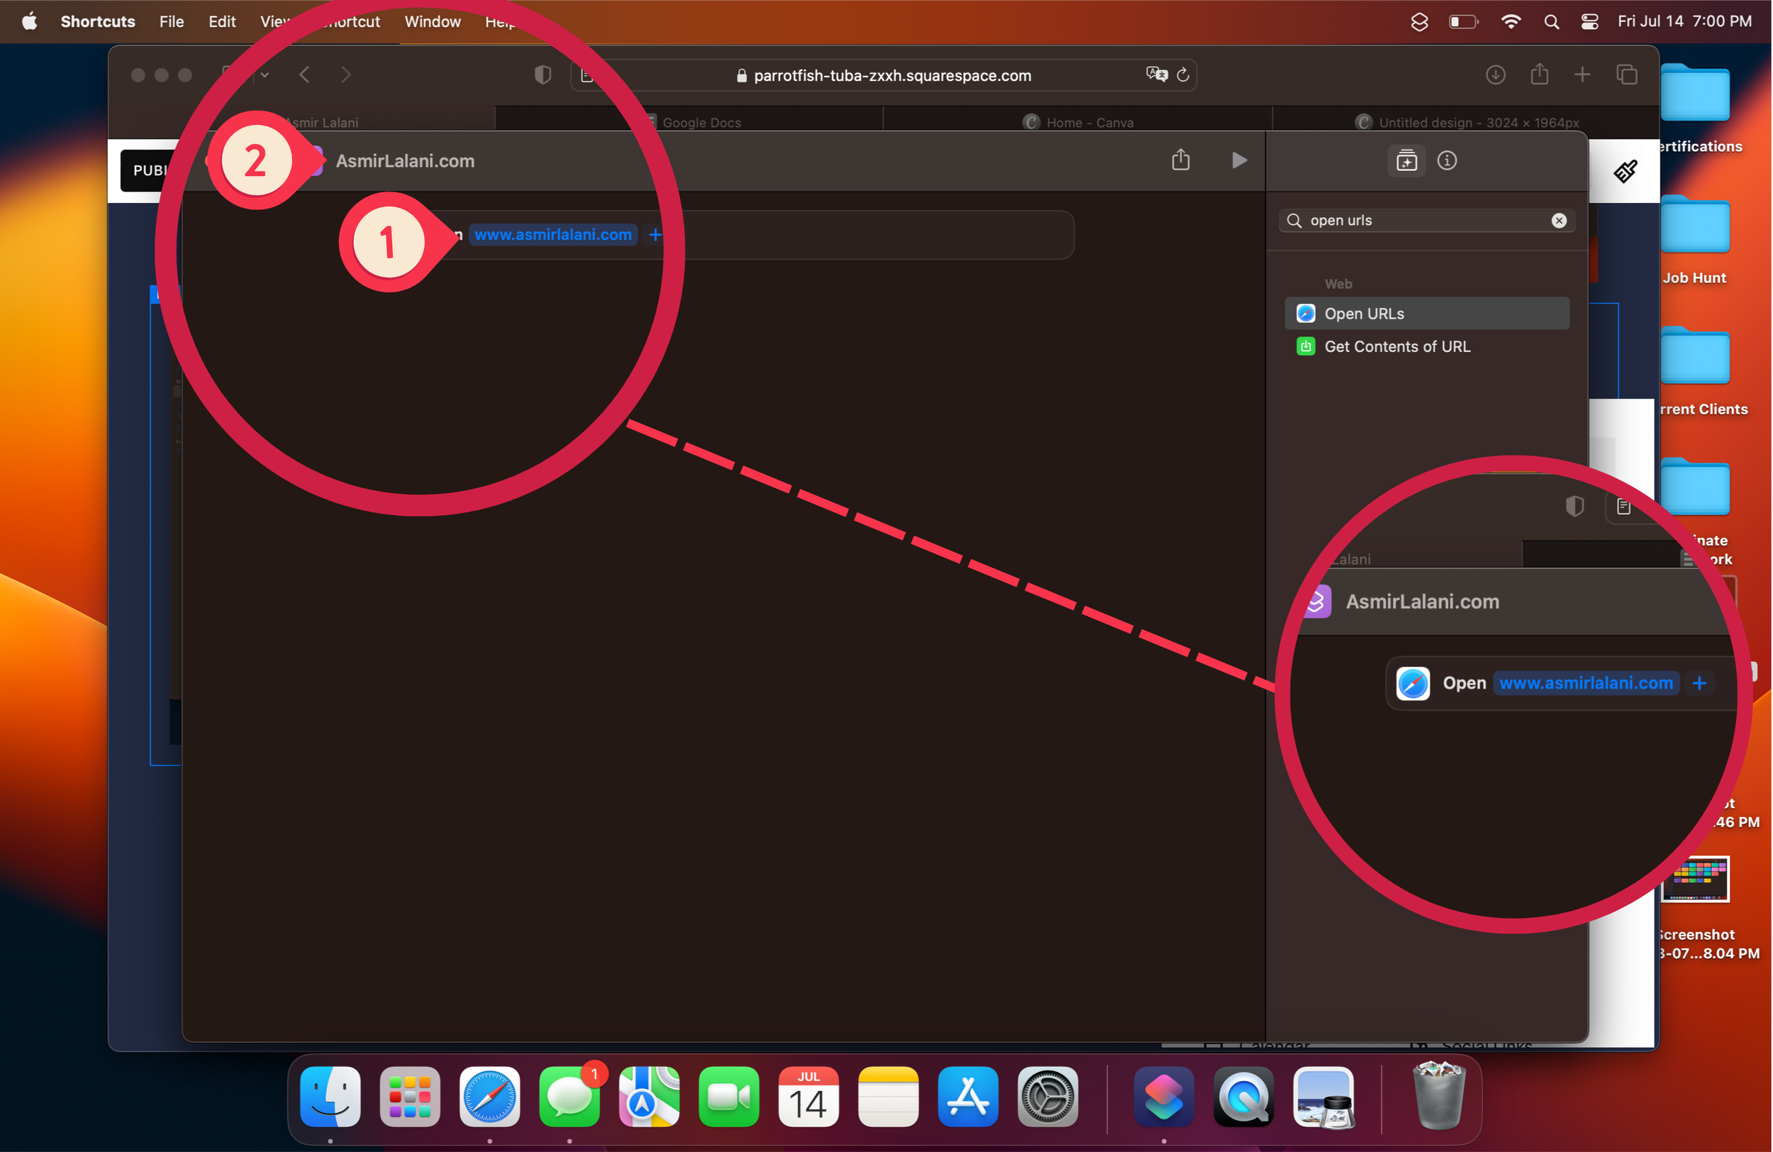The image size is (1773, 1152).
Task: Open the Window menu
Action: (432, 21)
